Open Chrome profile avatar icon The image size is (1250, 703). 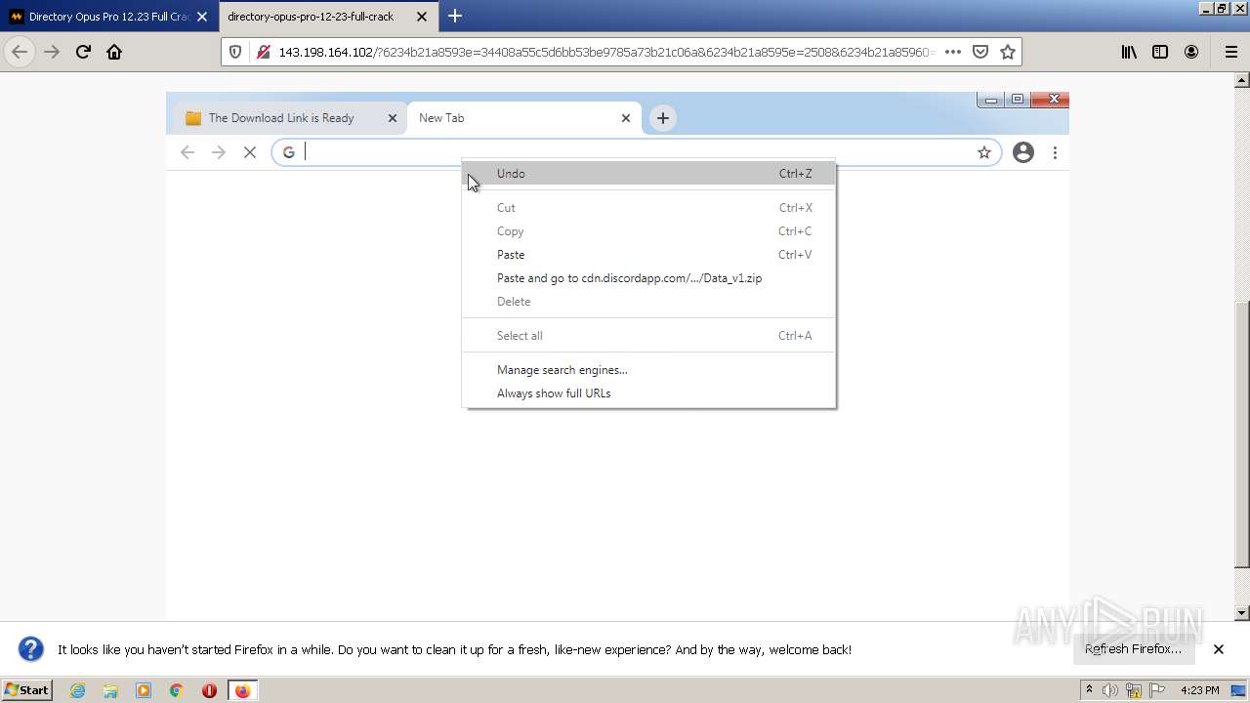[1023, 152]
